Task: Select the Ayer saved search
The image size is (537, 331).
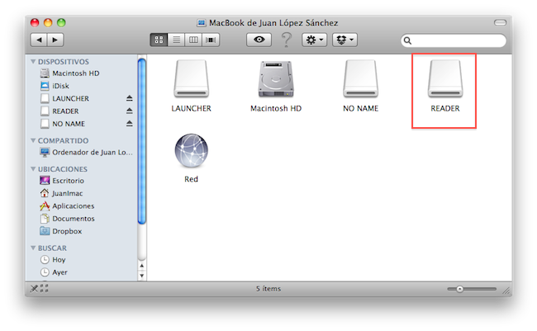Action: [x=54, y=272]
